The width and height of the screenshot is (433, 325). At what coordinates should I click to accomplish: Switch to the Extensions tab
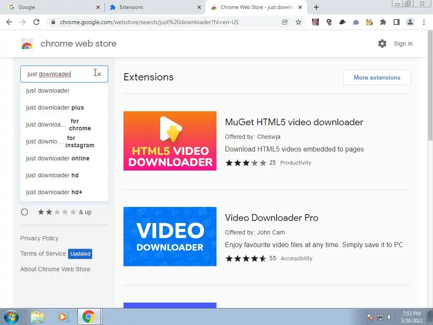click(x=155, y=7)
